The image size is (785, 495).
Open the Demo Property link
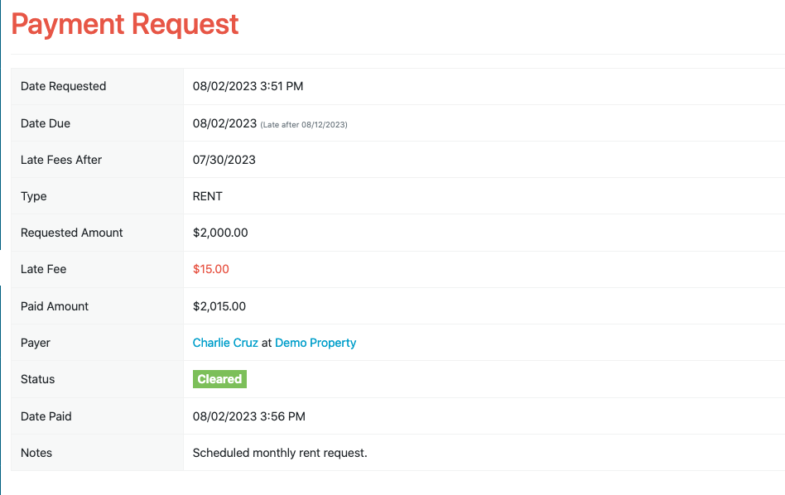click(315, 343)
